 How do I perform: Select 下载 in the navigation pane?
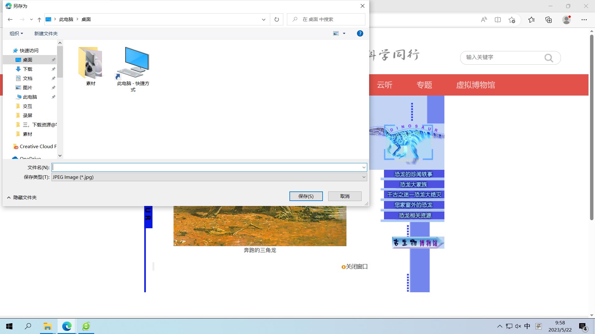pyautogui.click(x=28, y=69)
